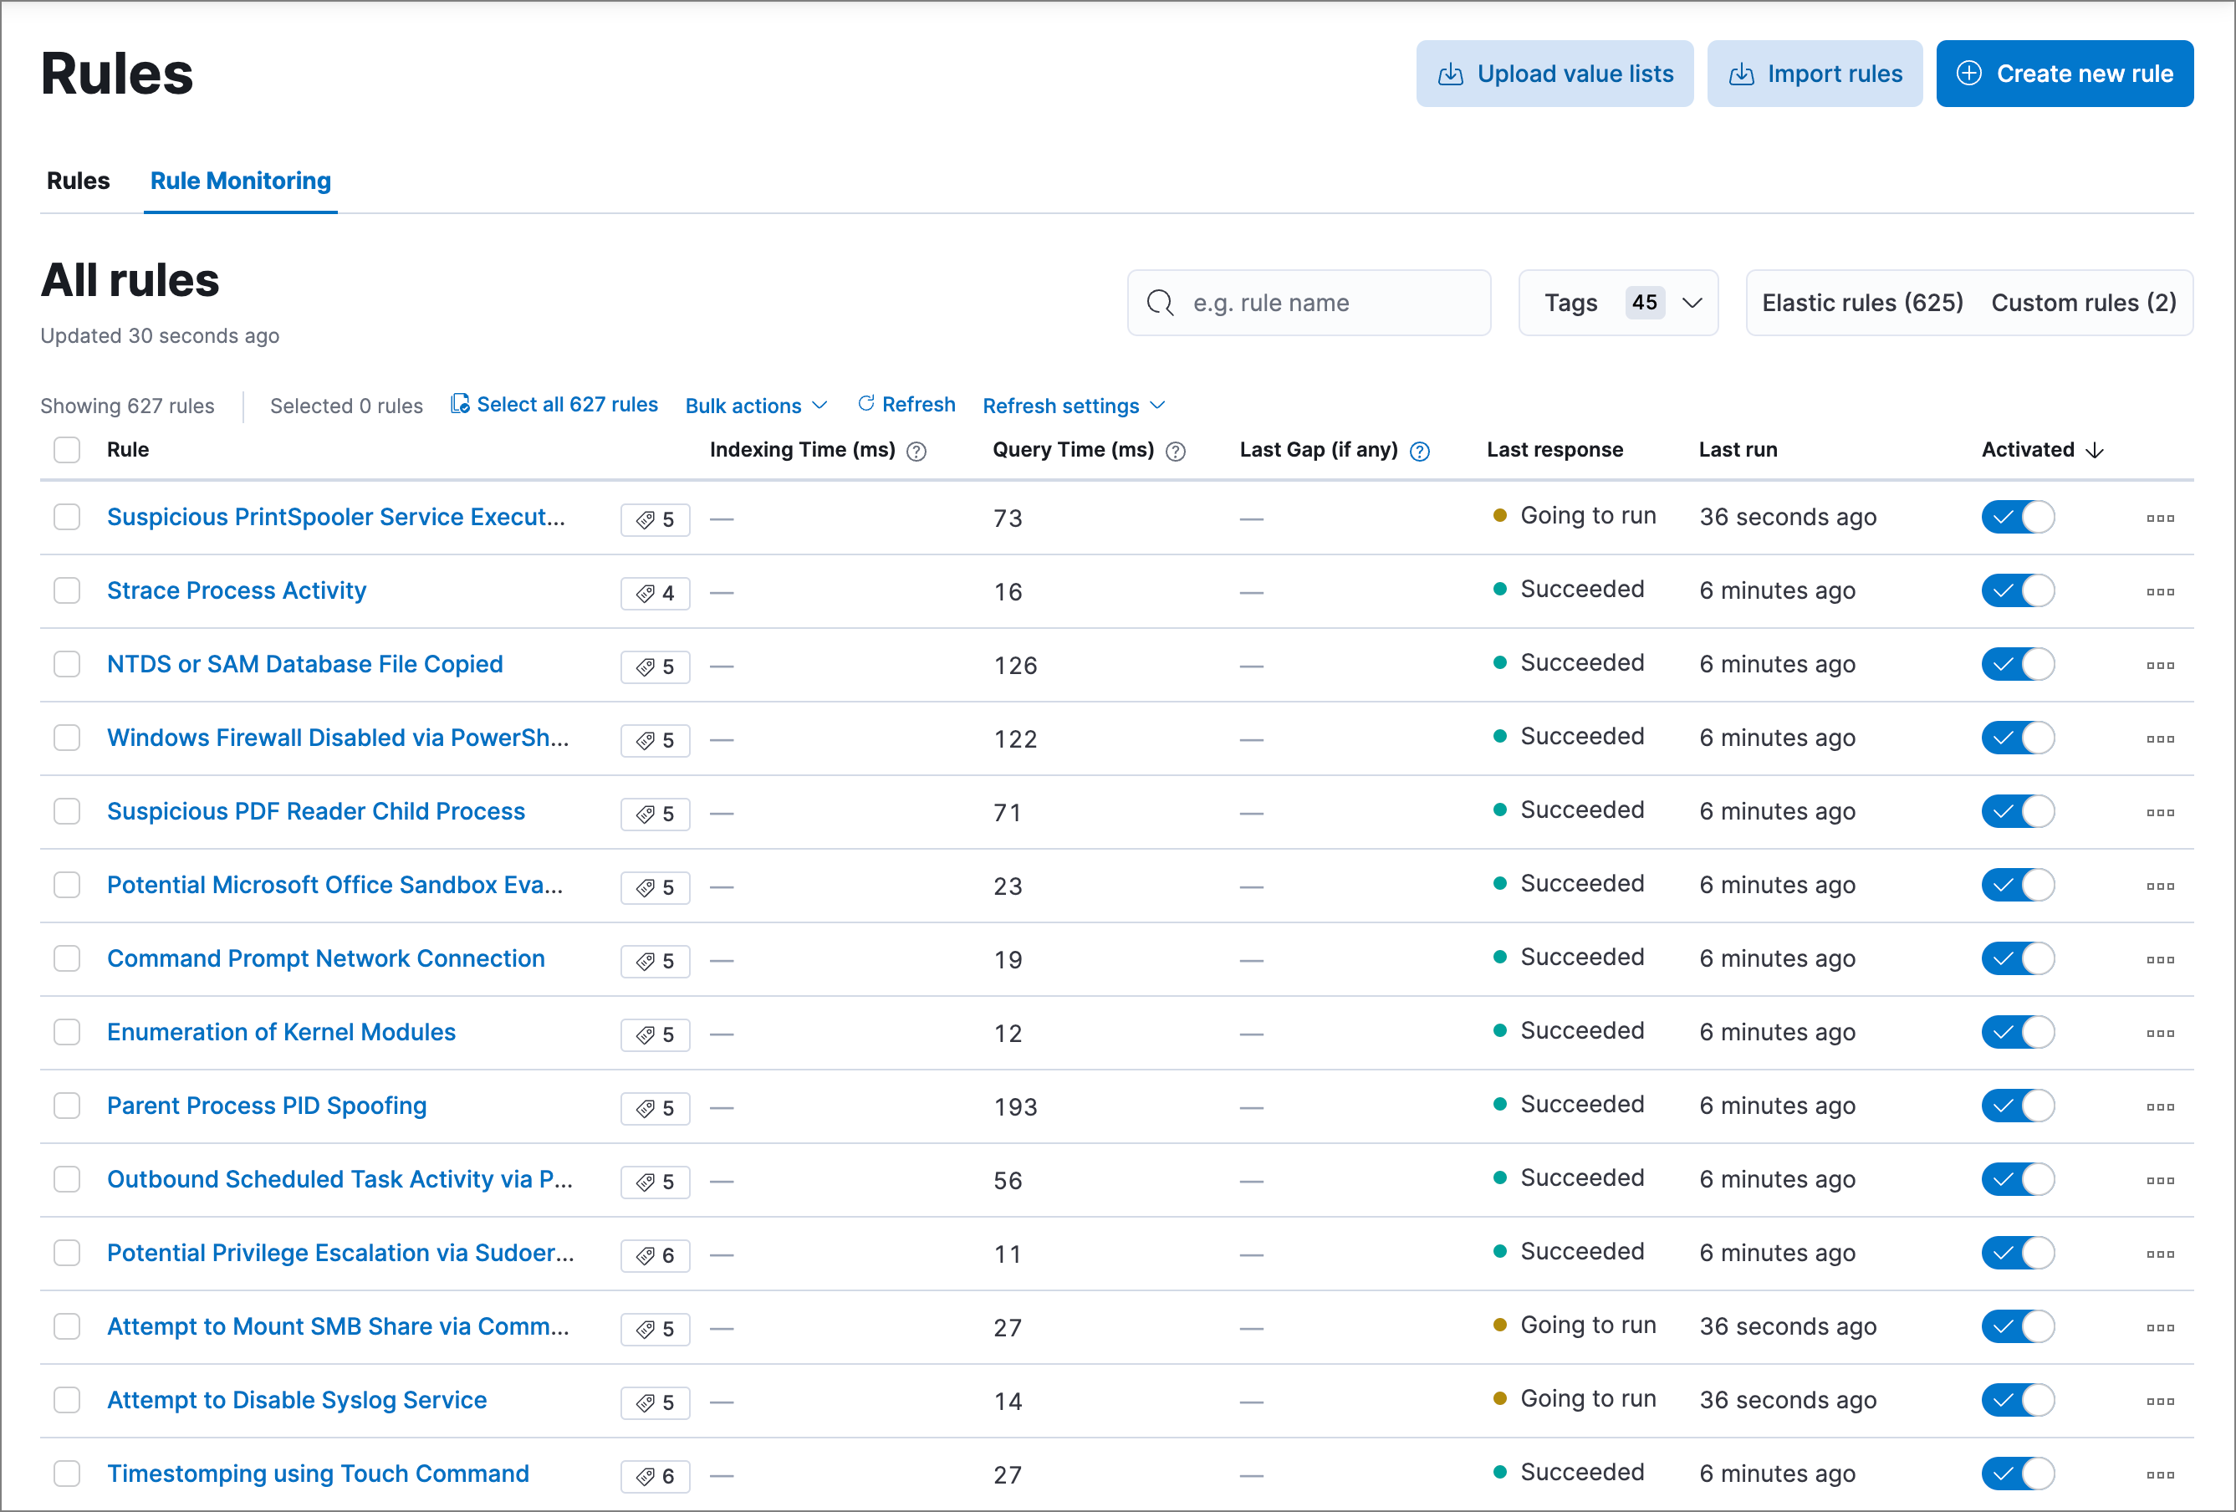Click the tags badge for NTDS or SAM rule
Viewport: 2236px width, 1512px height.
(x=656, y=666)
